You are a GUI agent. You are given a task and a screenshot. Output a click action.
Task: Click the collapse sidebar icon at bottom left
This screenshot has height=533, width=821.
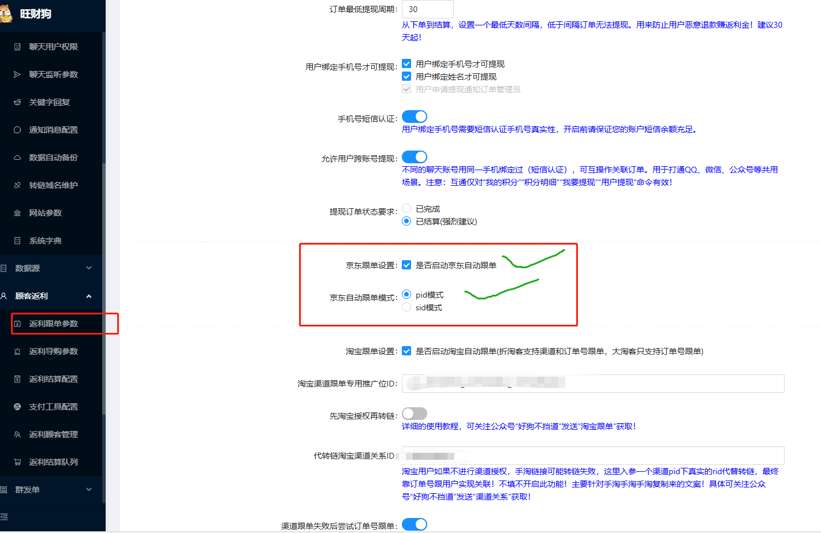click(5, 517)
